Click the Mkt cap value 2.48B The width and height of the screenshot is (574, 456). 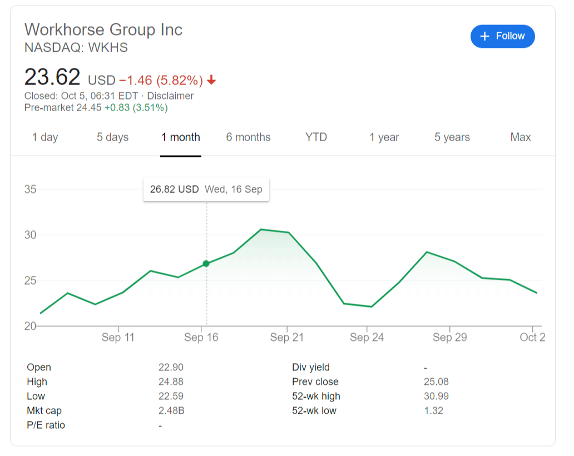171,411
